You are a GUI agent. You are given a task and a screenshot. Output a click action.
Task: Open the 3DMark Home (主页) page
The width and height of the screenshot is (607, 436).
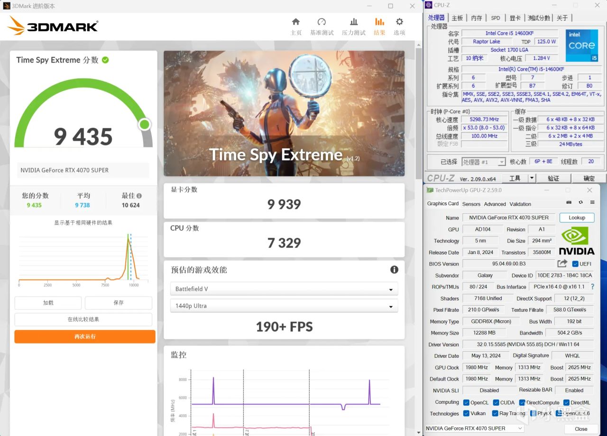tap(296, 27)
